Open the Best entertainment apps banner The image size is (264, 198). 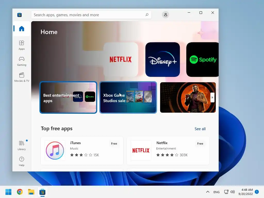click(68, 97)
